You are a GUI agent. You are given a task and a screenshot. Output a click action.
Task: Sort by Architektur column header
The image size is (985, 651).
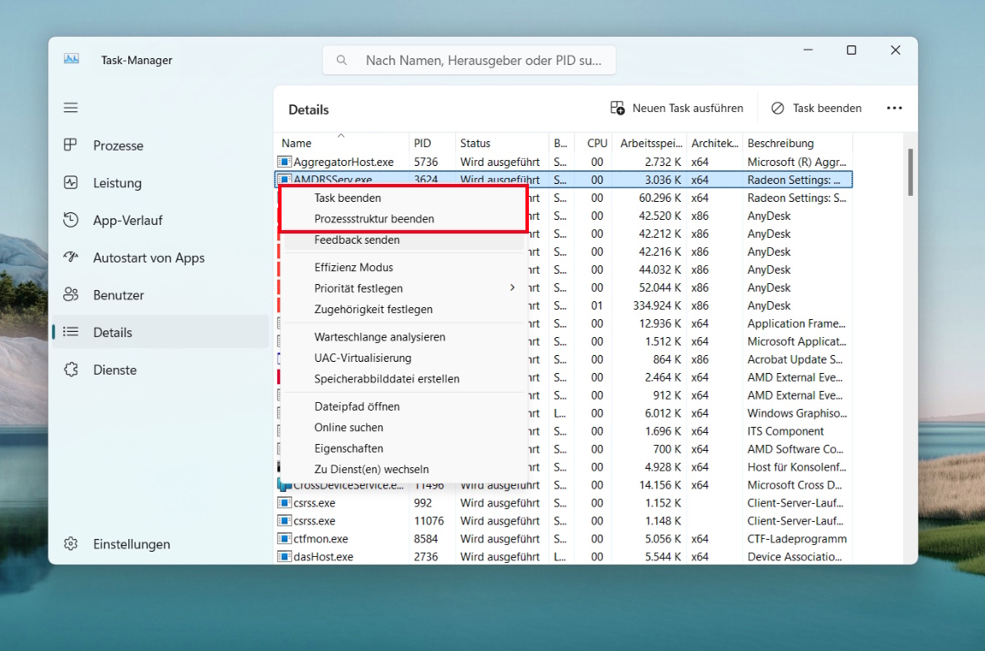pos(715,143)
